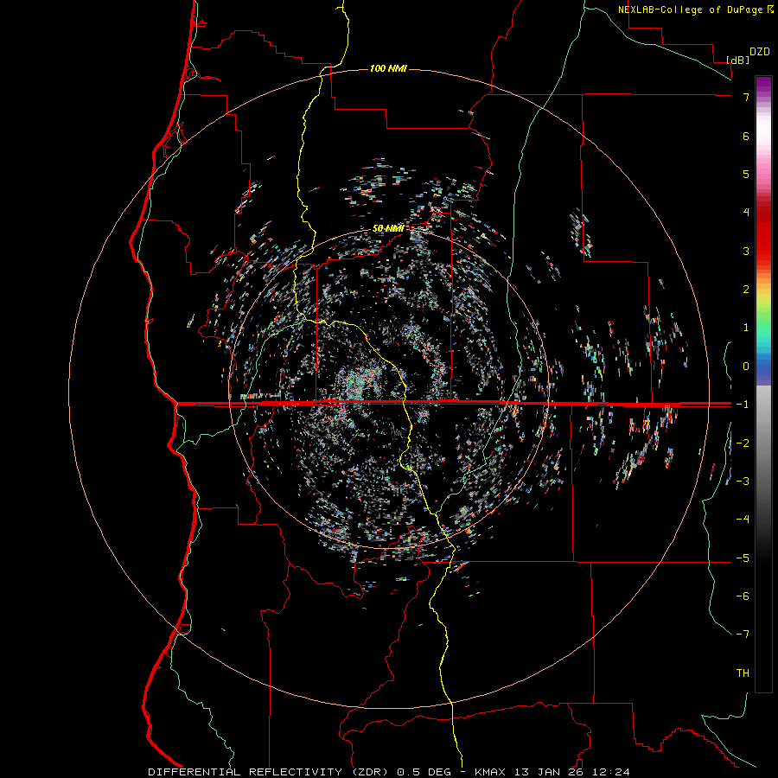
Task: Click the -3 value on color scale
Action: (743, 481)
